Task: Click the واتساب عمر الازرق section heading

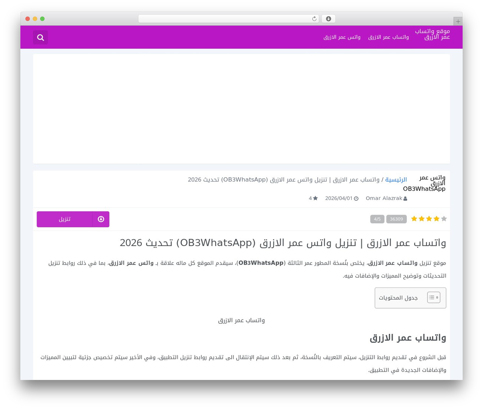Action: point(408,338)
